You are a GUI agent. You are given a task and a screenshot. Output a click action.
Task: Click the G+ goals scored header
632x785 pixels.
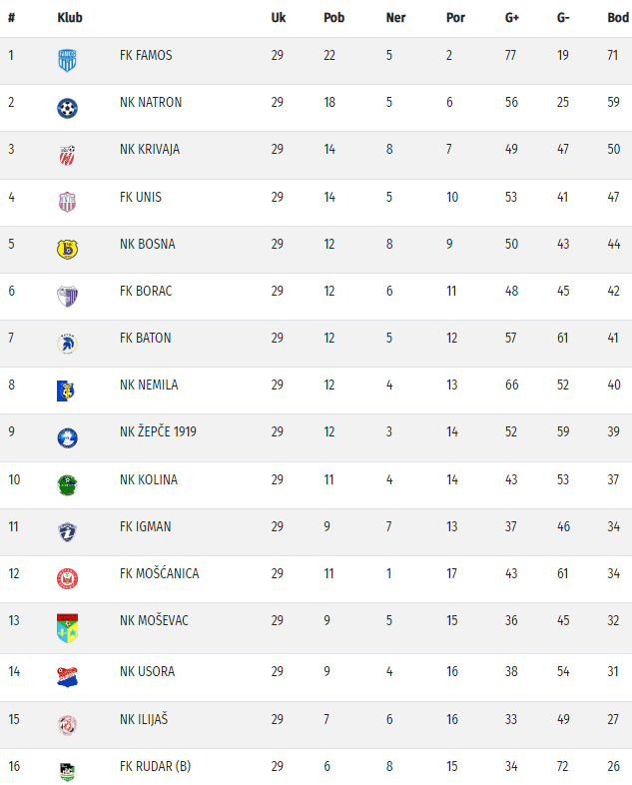(512, 18)
